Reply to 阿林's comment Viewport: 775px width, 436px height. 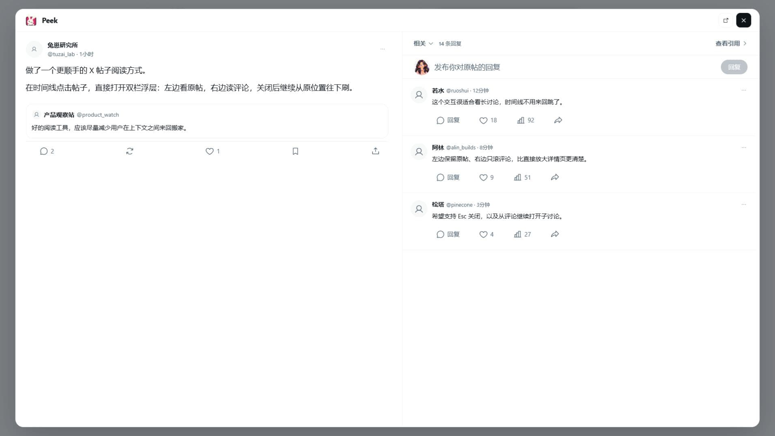(x=448, y=177)
